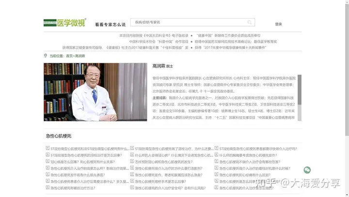Viewport: 349px width, 197px height.
Task: Click play icon before 急性心肌梗死有哪些治疗方法
Action: (48, 187)
